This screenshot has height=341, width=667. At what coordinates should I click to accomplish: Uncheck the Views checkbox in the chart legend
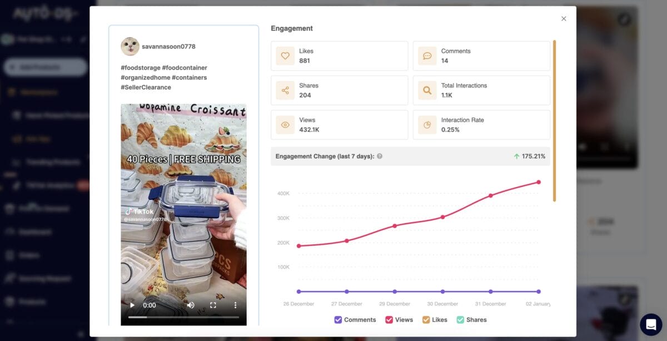pos(389,319)
